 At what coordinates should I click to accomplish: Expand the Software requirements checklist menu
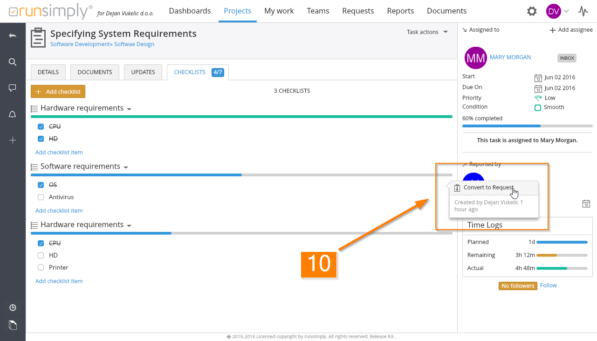tap(126, 167)
